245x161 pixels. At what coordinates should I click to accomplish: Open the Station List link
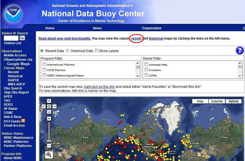coord(13,43)
